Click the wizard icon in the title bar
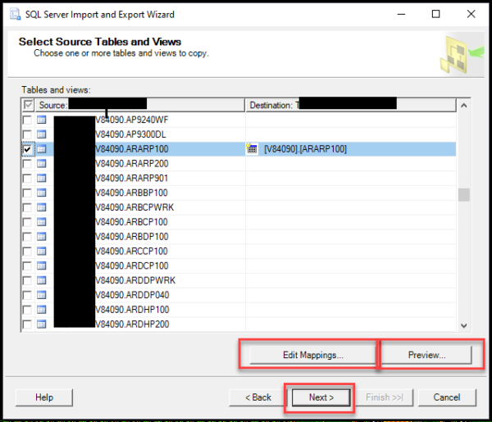Screen dimensions: 492x422 [15, 15]
